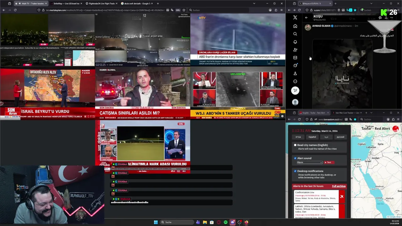Switch Red Alert site to Arabic
The height and width of the screenshot is (226, 402).
(x=326, y=137)
